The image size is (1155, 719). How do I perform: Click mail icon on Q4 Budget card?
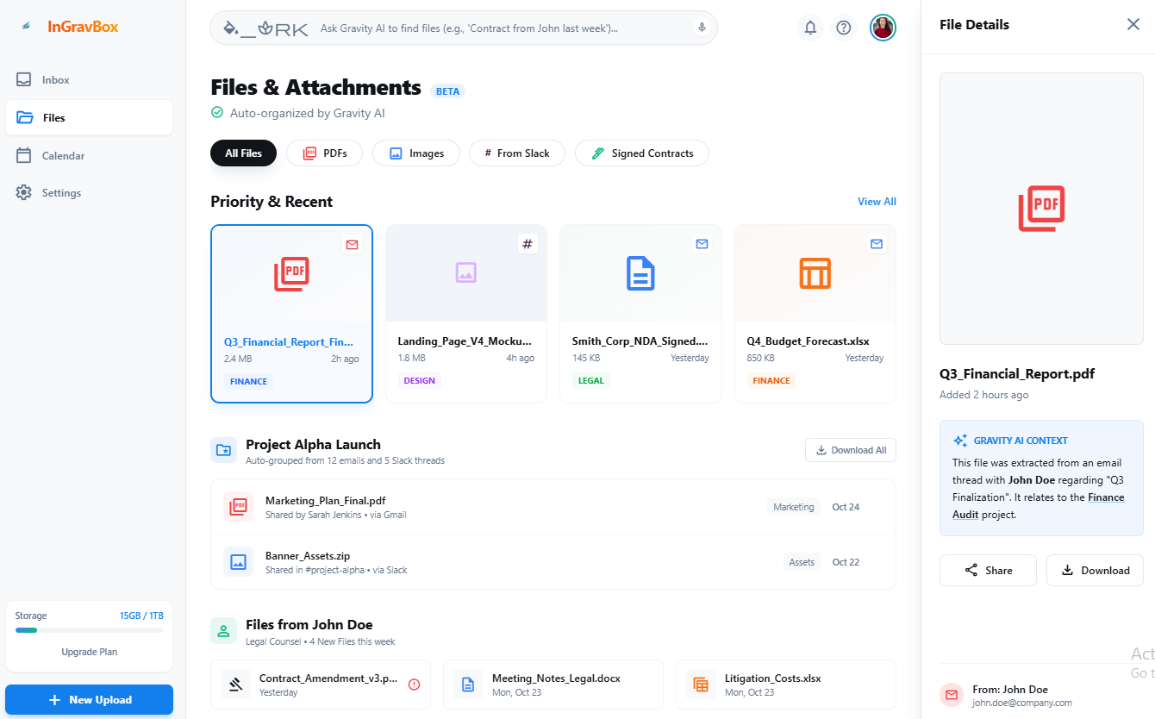click(877, 244)
